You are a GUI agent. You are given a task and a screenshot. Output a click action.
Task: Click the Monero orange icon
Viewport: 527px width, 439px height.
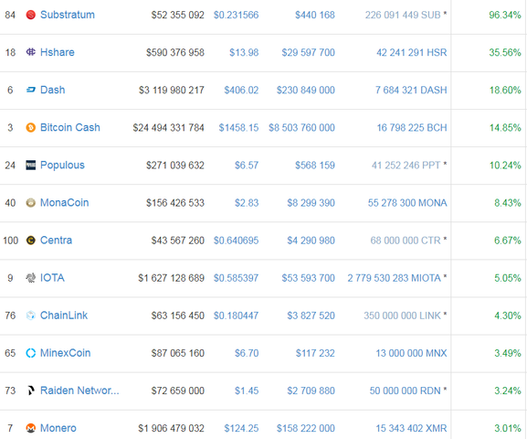pyautogui.click(x=30, y=428)
